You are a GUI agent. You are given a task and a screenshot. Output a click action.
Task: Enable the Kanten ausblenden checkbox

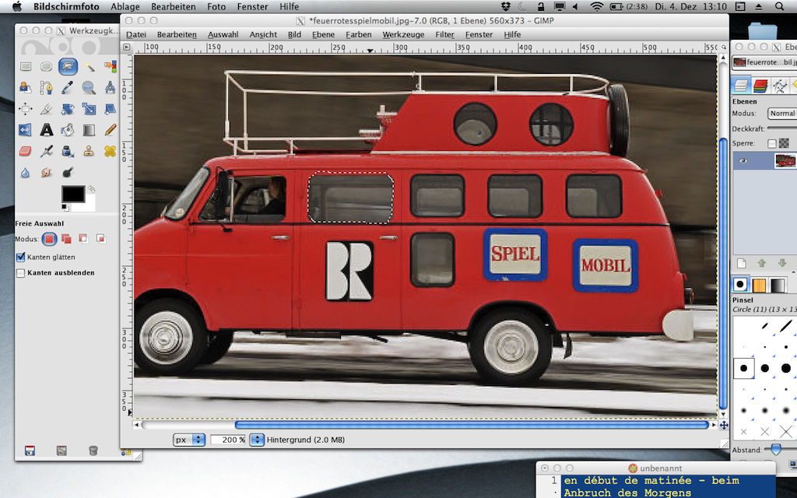21,273
